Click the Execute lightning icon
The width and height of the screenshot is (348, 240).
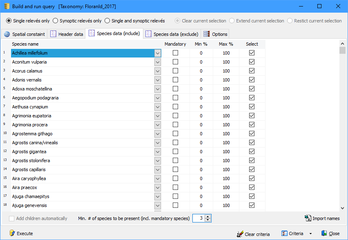(12, 233)
